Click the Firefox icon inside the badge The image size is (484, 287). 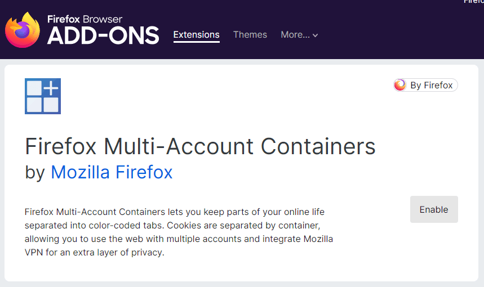[x=400, y=85]
